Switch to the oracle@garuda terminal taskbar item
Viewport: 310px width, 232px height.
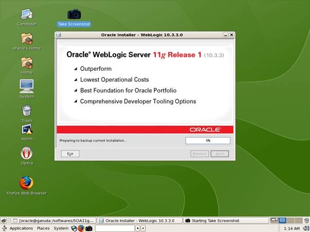pyautogui.click(x=53, y=221)
